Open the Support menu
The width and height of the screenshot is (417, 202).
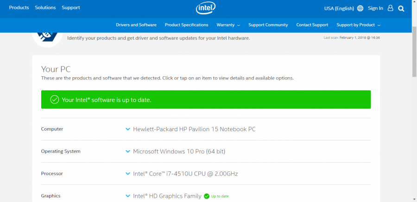pos(71,8)
